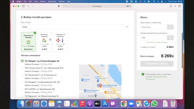
Task: Click find by phone number link
Action: coord(157,42)
